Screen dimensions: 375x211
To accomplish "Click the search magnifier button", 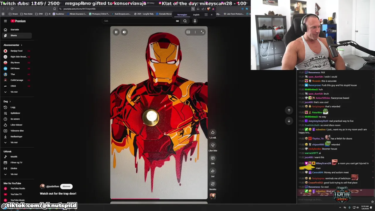I will (185, 21).
